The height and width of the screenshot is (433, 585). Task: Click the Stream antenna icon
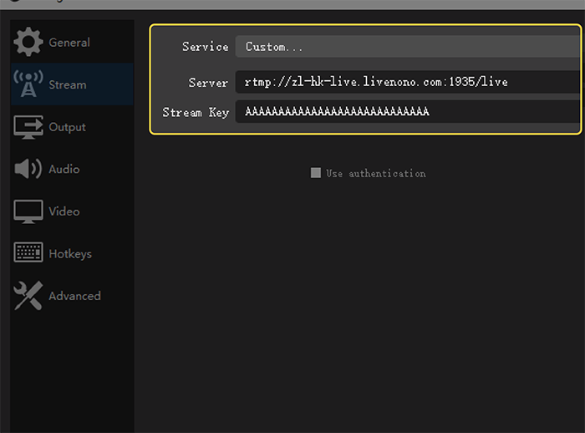tap(28, 84)
